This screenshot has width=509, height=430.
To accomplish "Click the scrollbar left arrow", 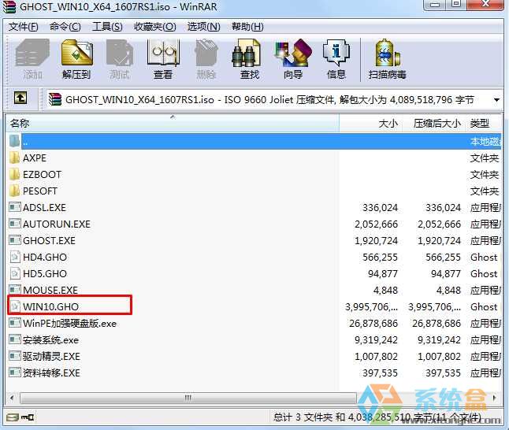I will [x=13, y=398].
